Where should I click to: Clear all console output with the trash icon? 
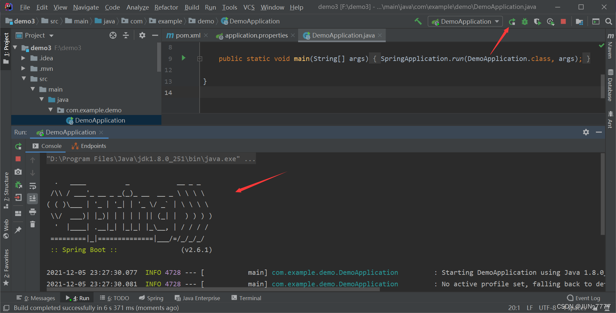pos(33,224)
